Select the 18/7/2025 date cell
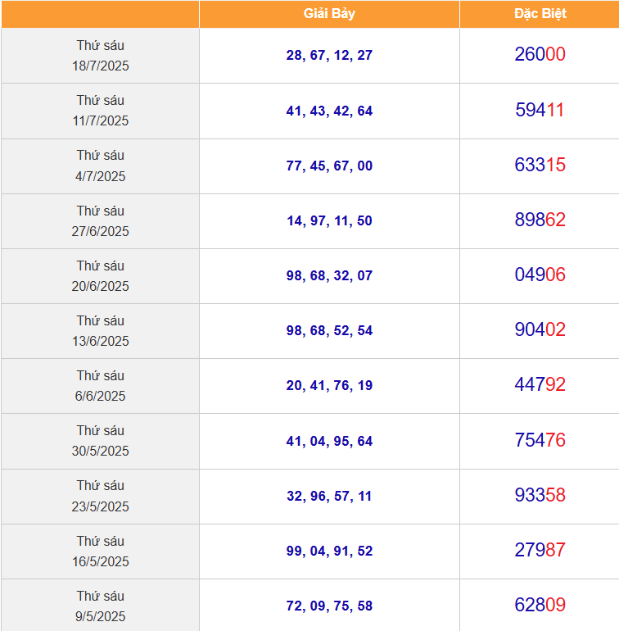The width and height of the screenshot is (619, 631). (100, 56)
